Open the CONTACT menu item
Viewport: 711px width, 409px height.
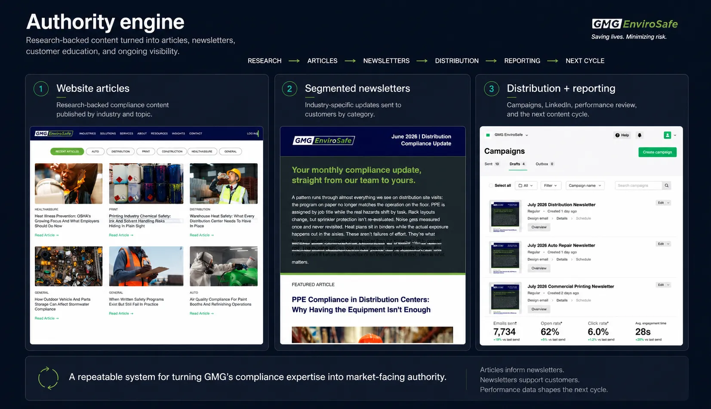click(196, 134)
